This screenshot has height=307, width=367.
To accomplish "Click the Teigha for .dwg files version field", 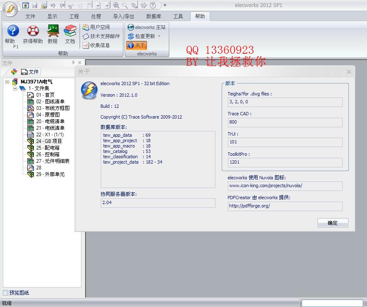I will pyautogui.click(x=285, y=102).
